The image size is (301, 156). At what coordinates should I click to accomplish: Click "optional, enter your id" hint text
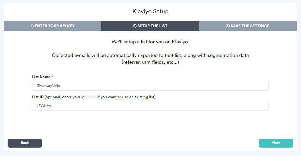coord(65,97)
